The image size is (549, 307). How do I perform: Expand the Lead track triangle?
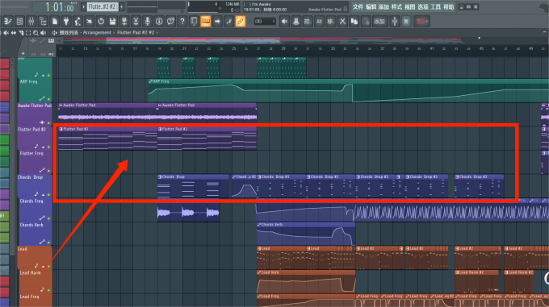pos(43,266)
